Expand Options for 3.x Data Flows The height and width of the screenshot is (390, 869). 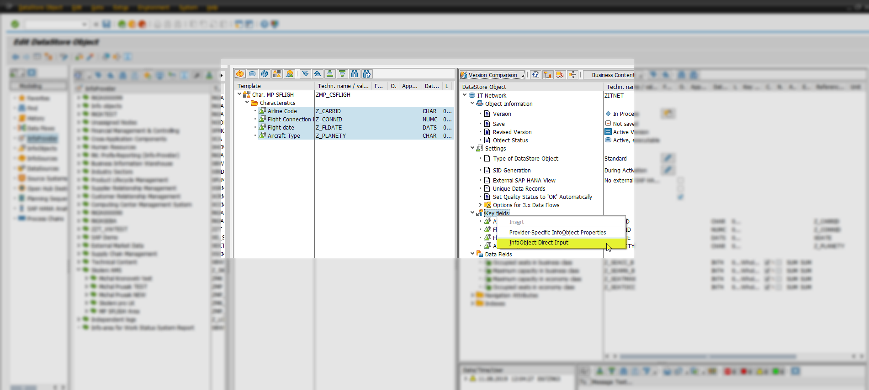tap(480, 205)
